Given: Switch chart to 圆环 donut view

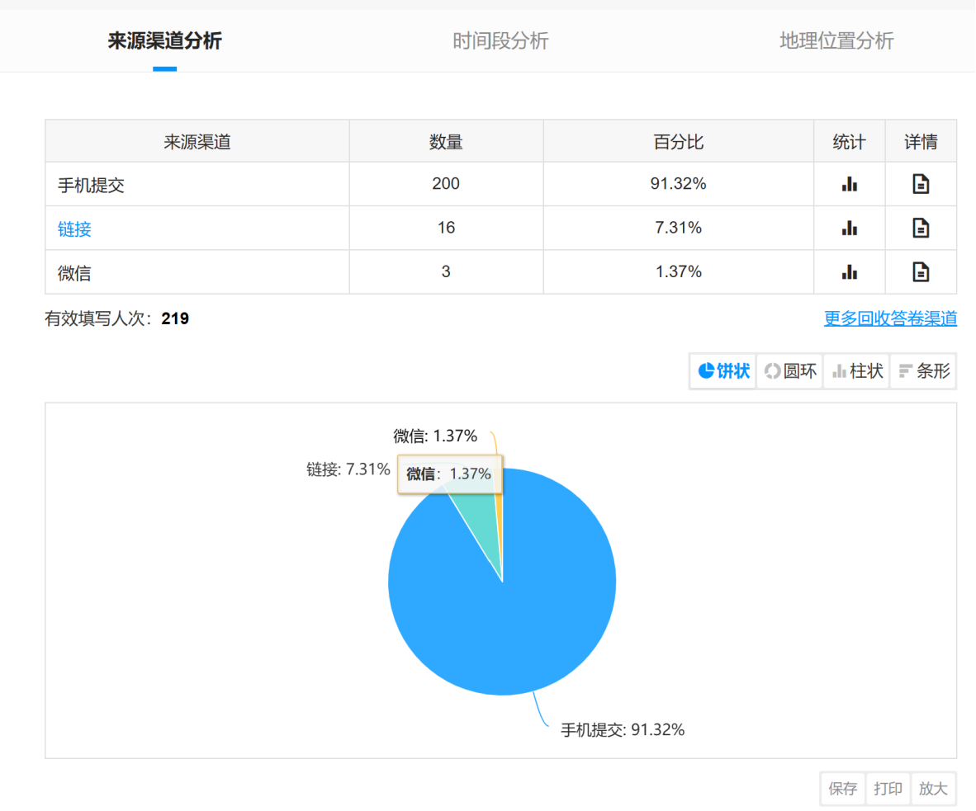Looking at the screenshot, I should click(x=790, y=371).
